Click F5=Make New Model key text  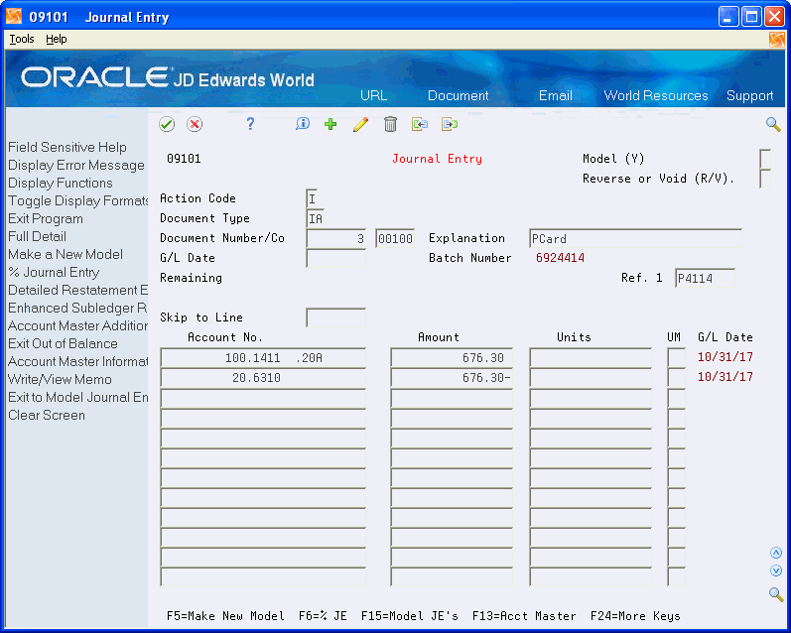225,616
